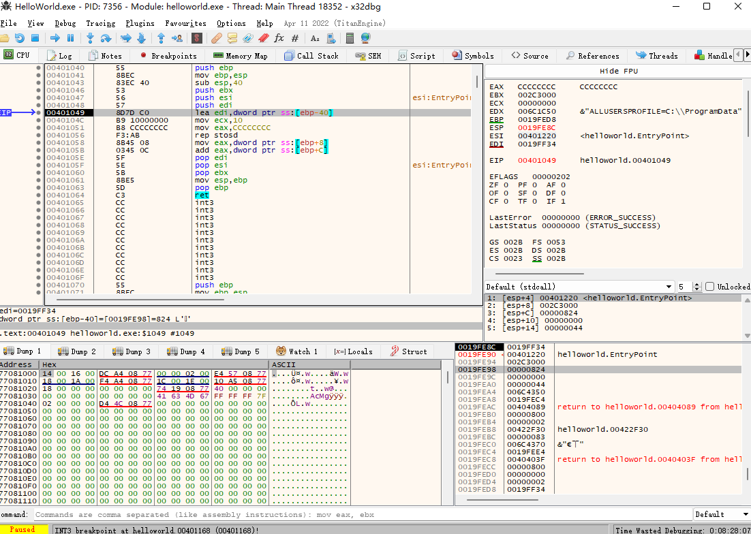
Task: Open the Comments speech-bubble icon
Action: [x=232, y=38]
